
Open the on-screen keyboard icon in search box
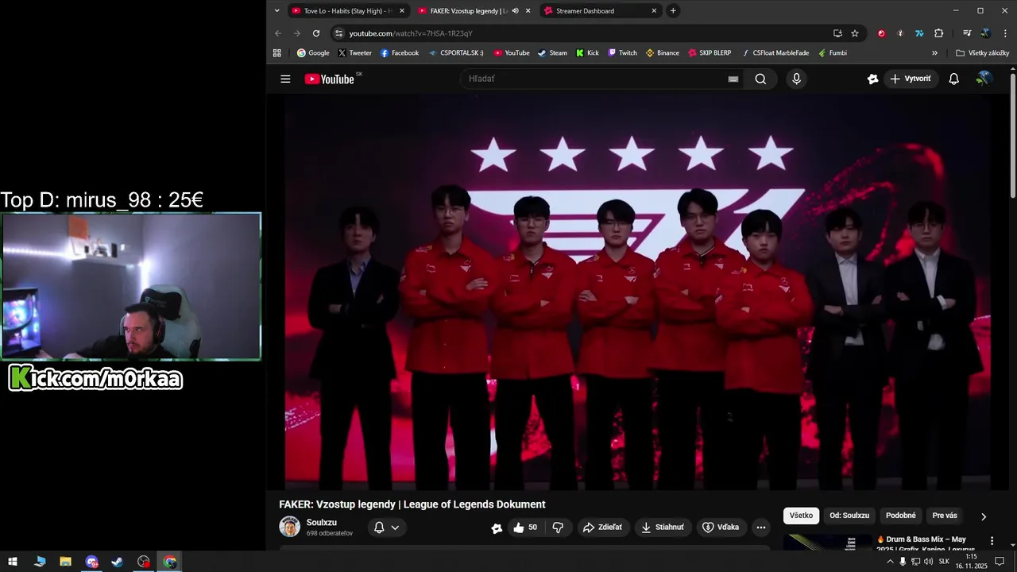(x=733, y=79)
